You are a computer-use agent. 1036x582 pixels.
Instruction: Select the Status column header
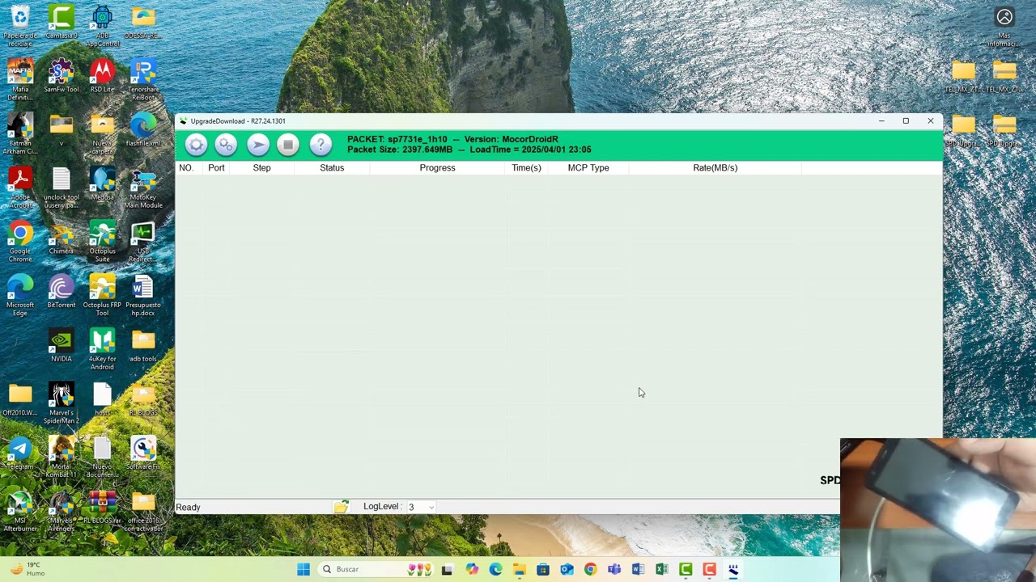332,167
